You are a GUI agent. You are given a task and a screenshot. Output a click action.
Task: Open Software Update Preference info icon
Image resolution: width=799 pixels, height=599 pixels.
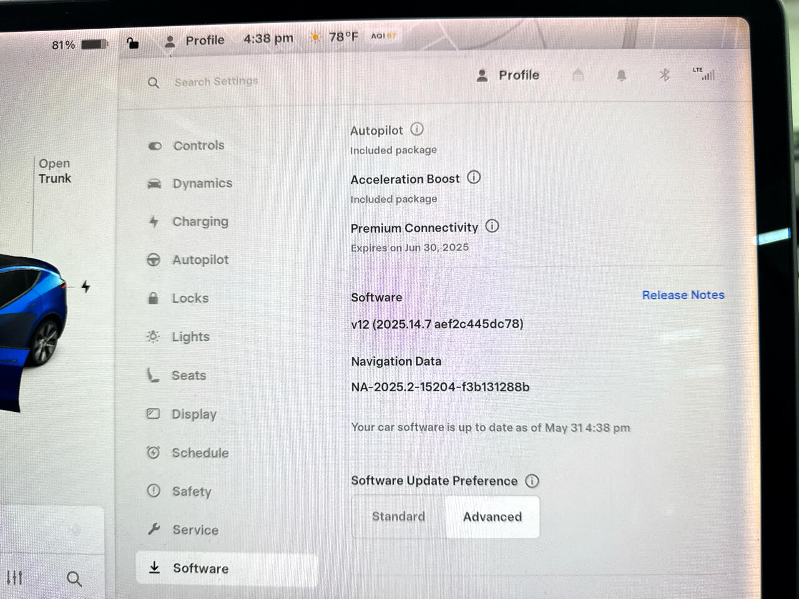[x=532, y=480]
